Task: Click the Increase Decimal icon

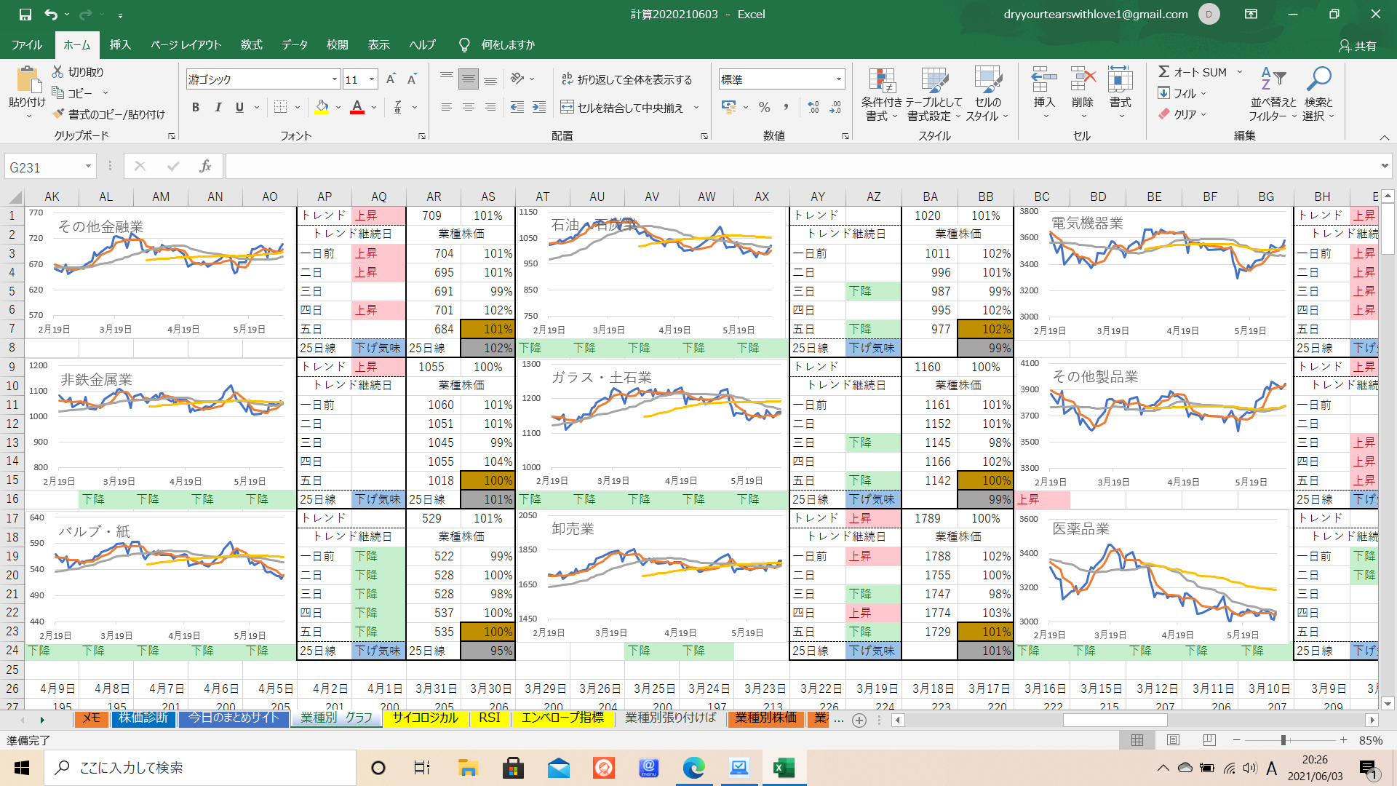Action: pyautogui.click(x=813, y=108)
